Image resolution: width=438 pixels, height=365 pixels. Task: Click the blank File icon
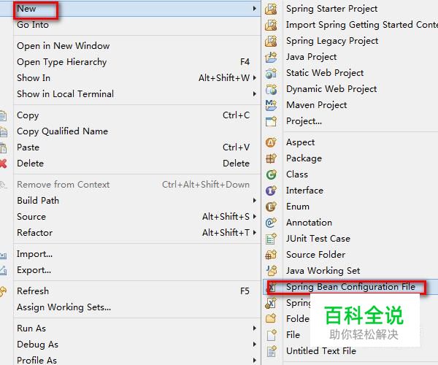[x=271, y=335]
